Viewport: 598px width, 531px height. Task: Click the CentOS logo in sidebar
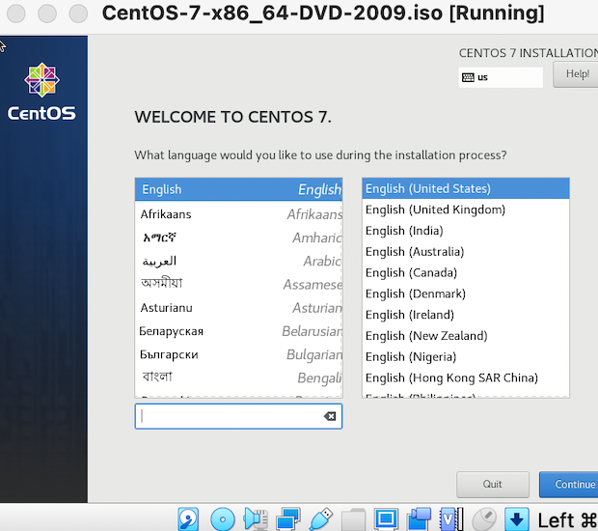click(41, 92)
